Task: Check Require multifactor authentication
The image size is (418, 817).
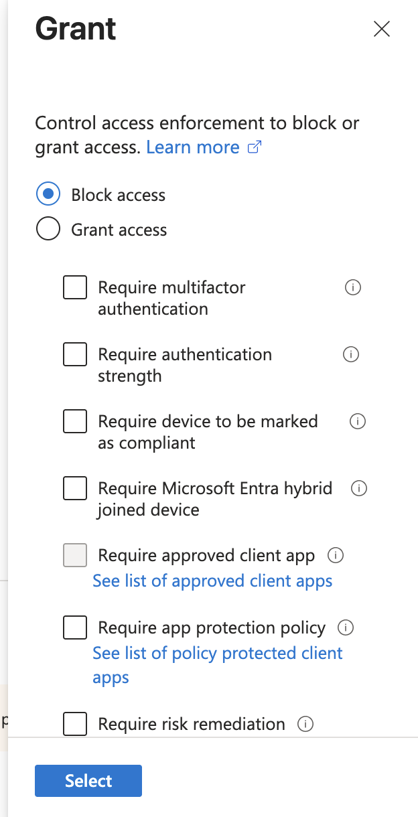Action: pyautogui.click(x=75, y=287)
